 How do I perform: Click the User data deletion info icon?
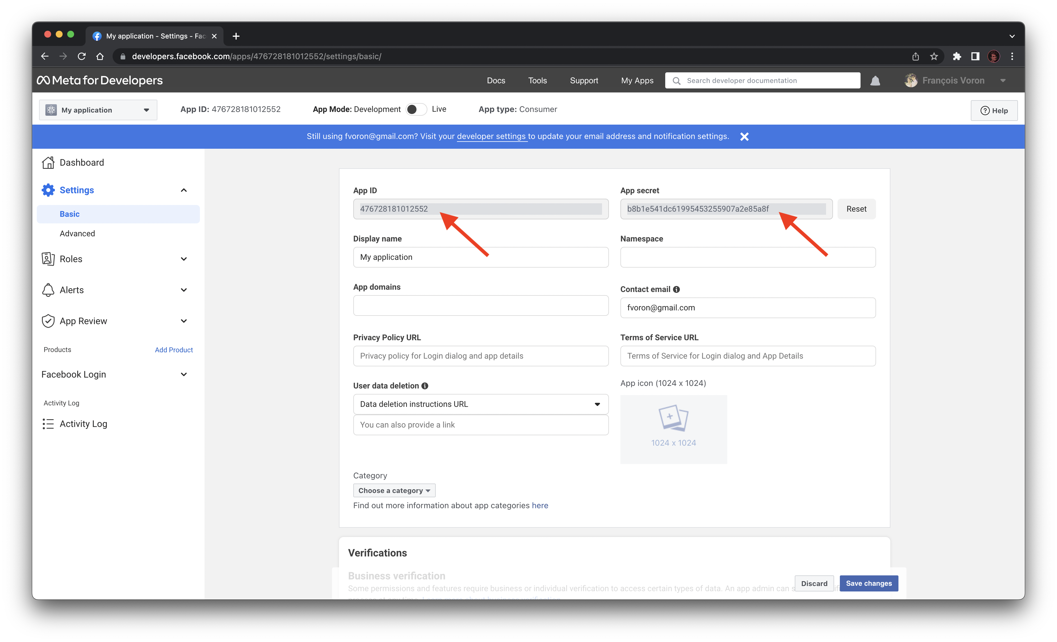[424, 386]
